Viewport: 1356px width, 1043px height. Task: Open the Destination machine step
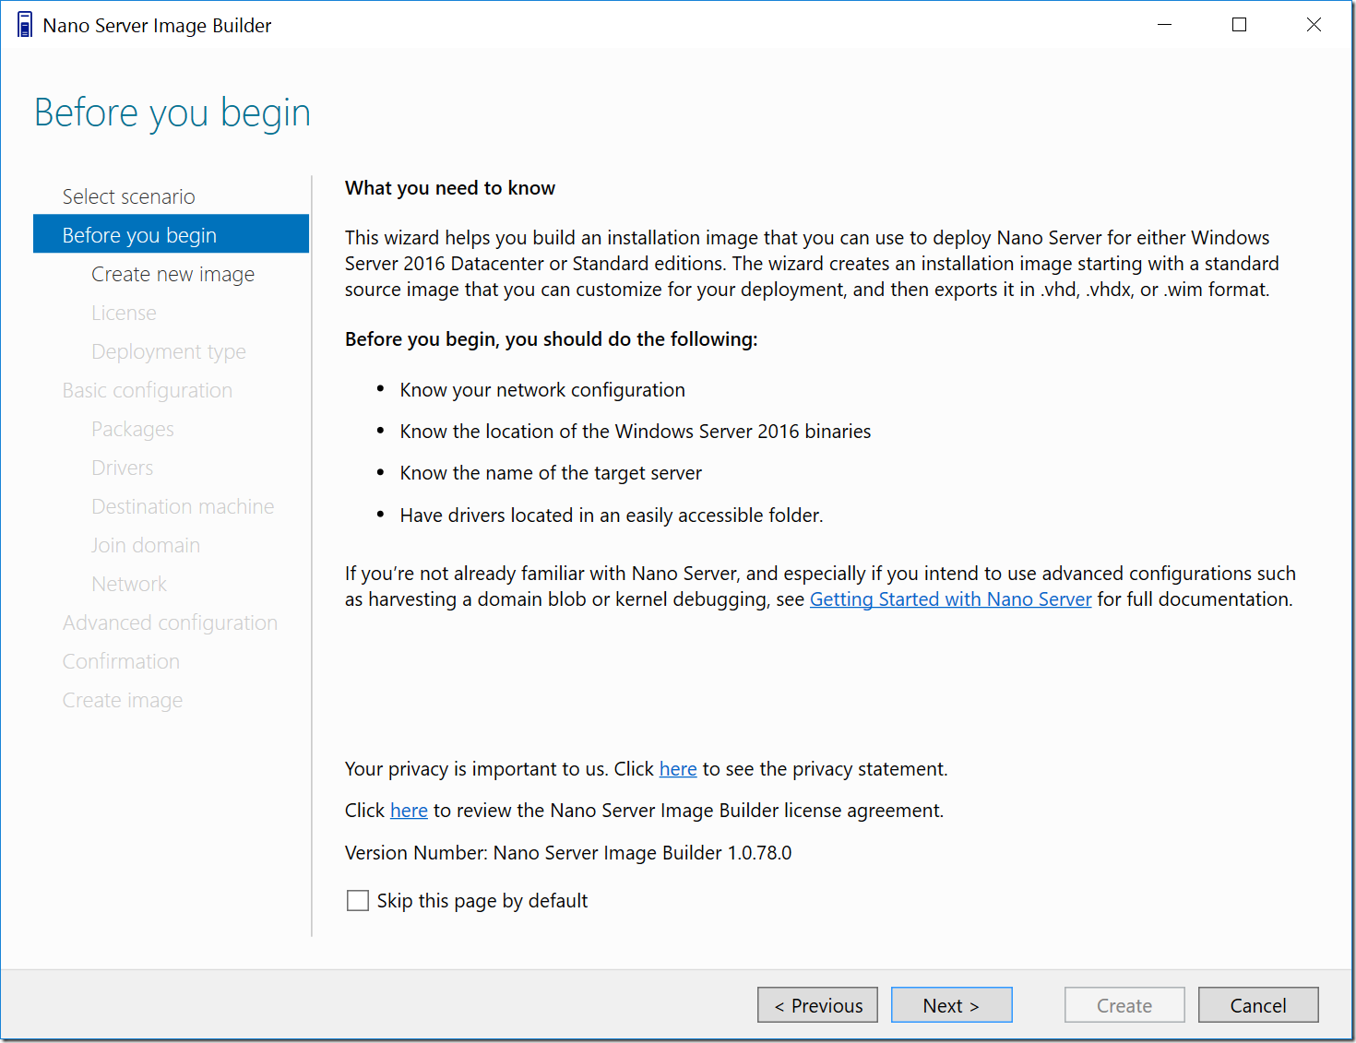(183, 506)
